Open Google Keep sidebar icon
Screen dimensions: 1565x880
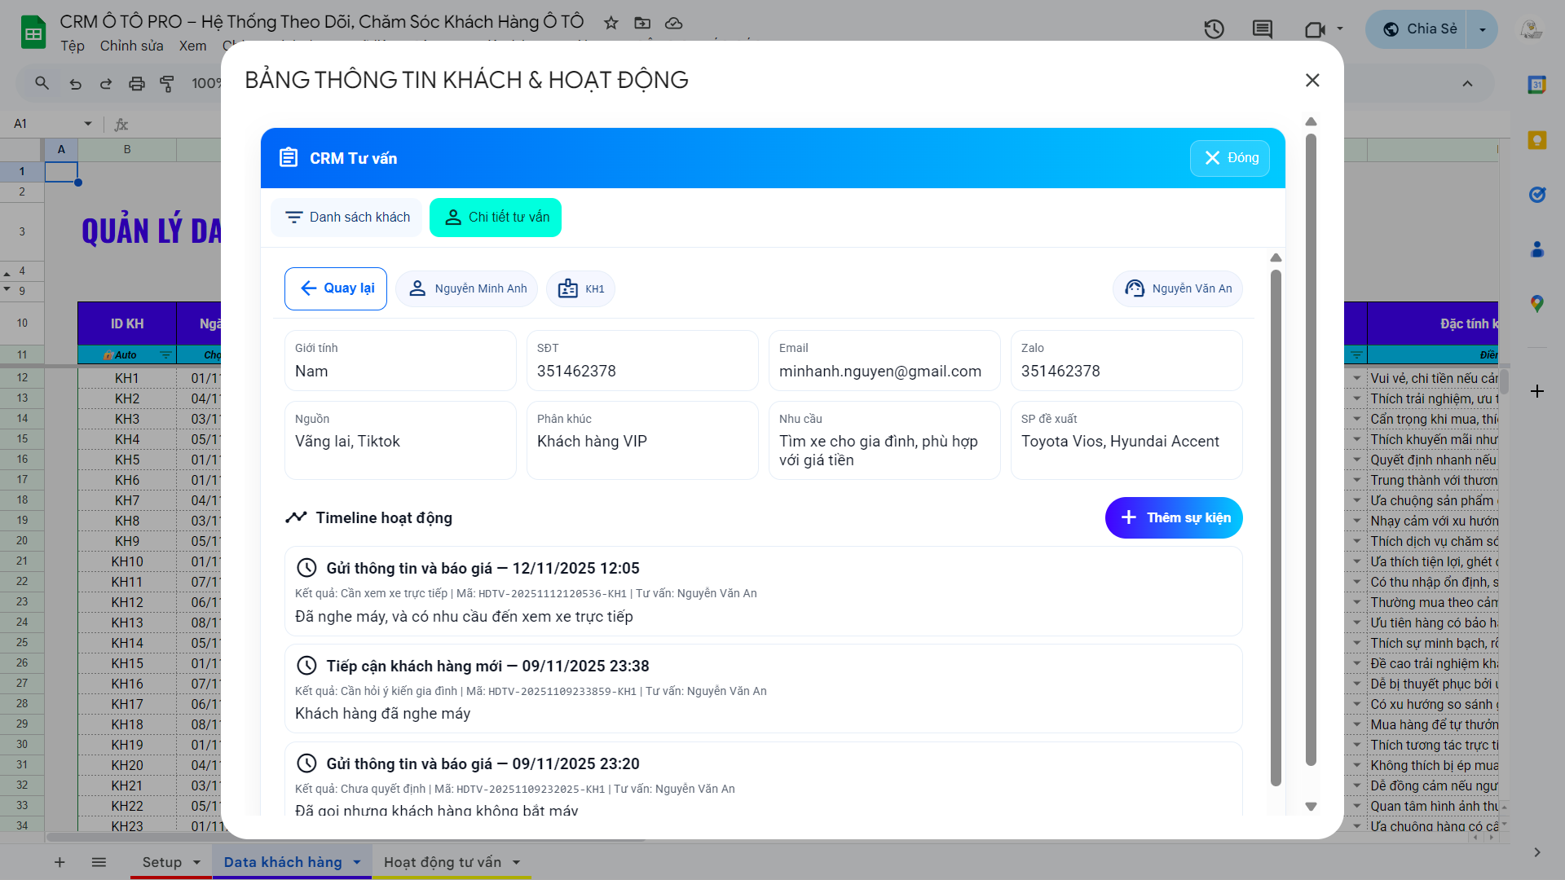click(x=1536, y=140)
